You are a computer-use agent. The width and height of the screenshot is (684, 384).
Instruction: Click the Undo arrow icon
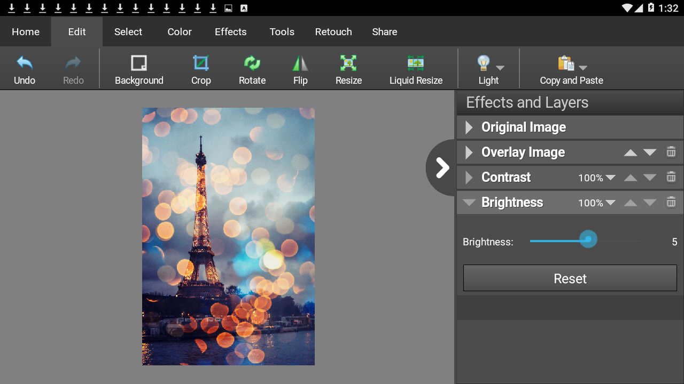pyautogui.click(x=25, y=63)
